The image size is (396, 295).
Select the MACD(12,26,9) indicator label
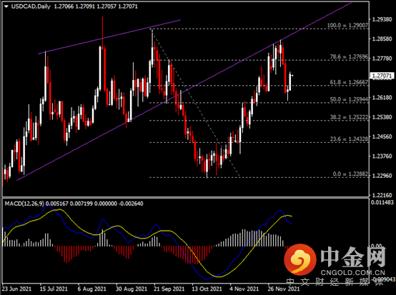[x=24, y=204]
